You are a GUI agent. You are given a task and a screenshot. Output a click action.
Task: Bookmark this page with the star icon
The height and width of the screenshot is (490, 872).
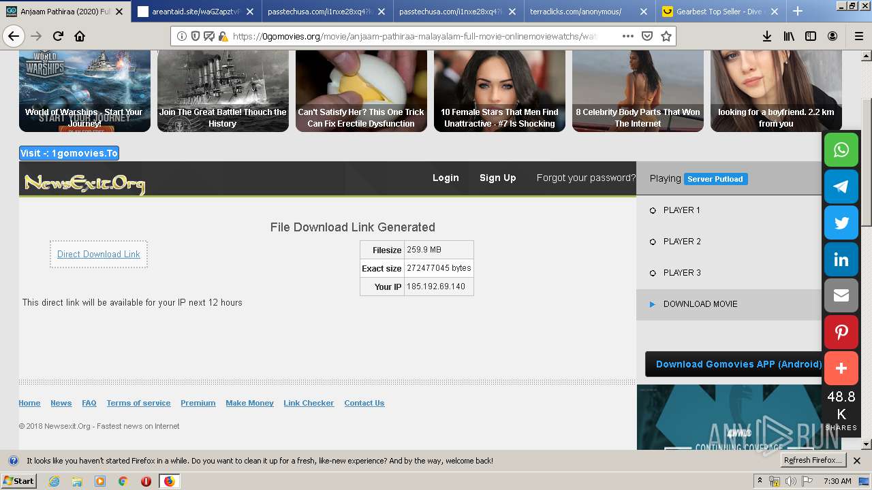pyautogui.click(x=666, y=36)
